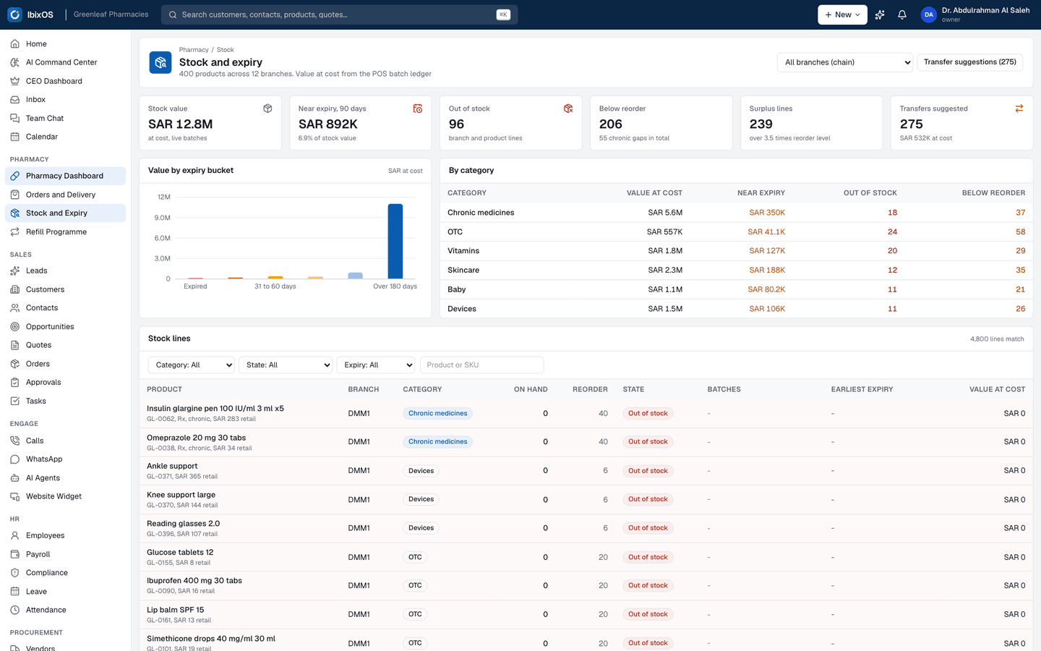Click the Quotes document icon
Image resolution: width=1041 pixels, height=651 pixels.
point(14,345)
